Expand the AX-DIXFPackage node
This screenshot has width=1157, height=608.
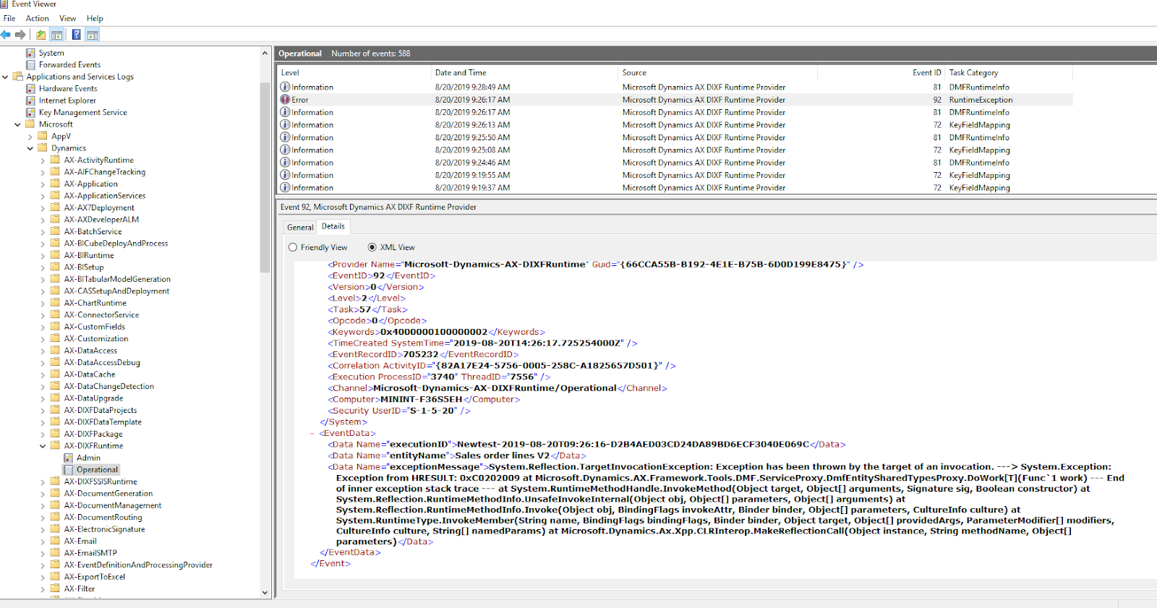coord(43,434)
